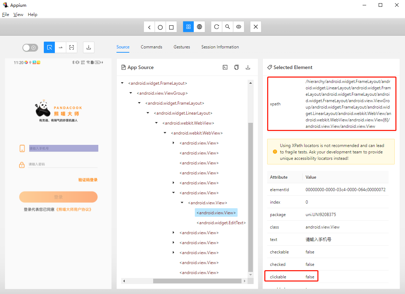
Task: Open the Session Information tab
Action: pyautogui.click(x=220, y=47)
